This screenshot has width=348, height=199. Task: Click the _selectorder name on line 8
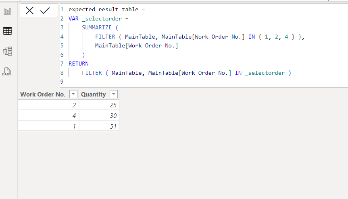(x=265, y=73)
